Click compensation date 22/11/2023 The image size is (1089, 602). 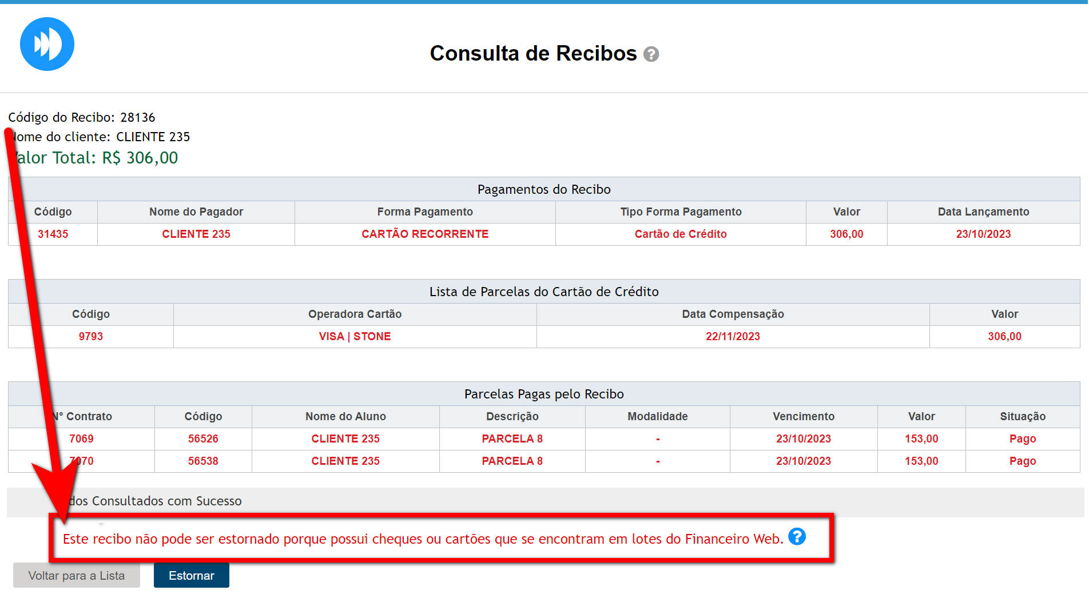(733, 336)
